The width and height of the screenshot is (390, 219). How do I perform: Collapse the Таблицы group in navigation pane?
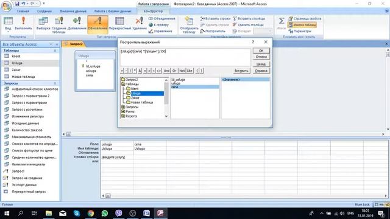tap(55, 50)
